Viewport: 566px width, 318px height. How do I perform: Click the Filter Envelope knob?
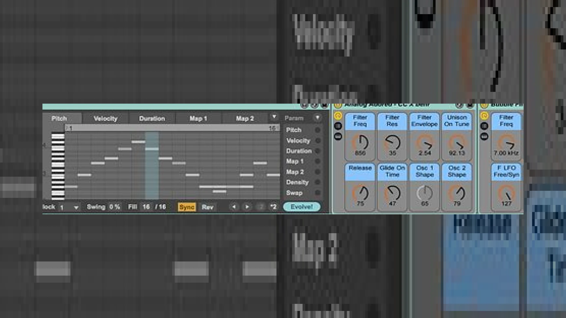click(x=424, y=143)
